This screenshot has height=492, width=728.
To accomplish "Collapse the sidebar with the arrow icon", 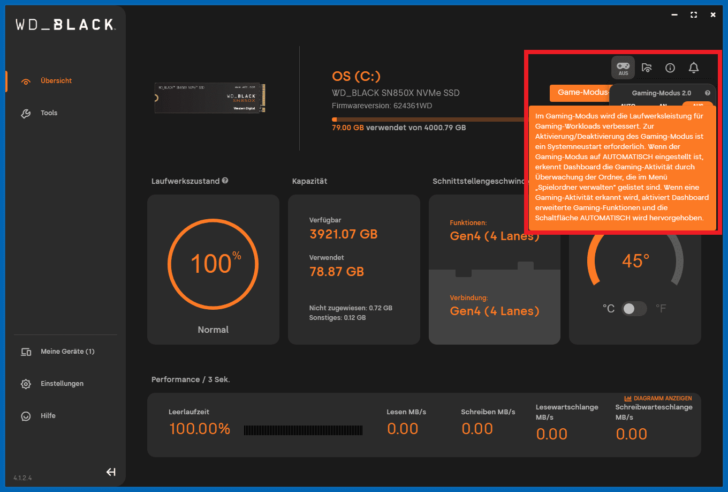I will tap(111, 472).
